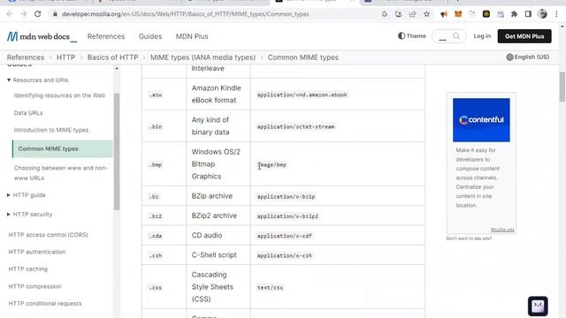Click the Mozilla ads link
566x318 pixels.
tap(502, 230)
